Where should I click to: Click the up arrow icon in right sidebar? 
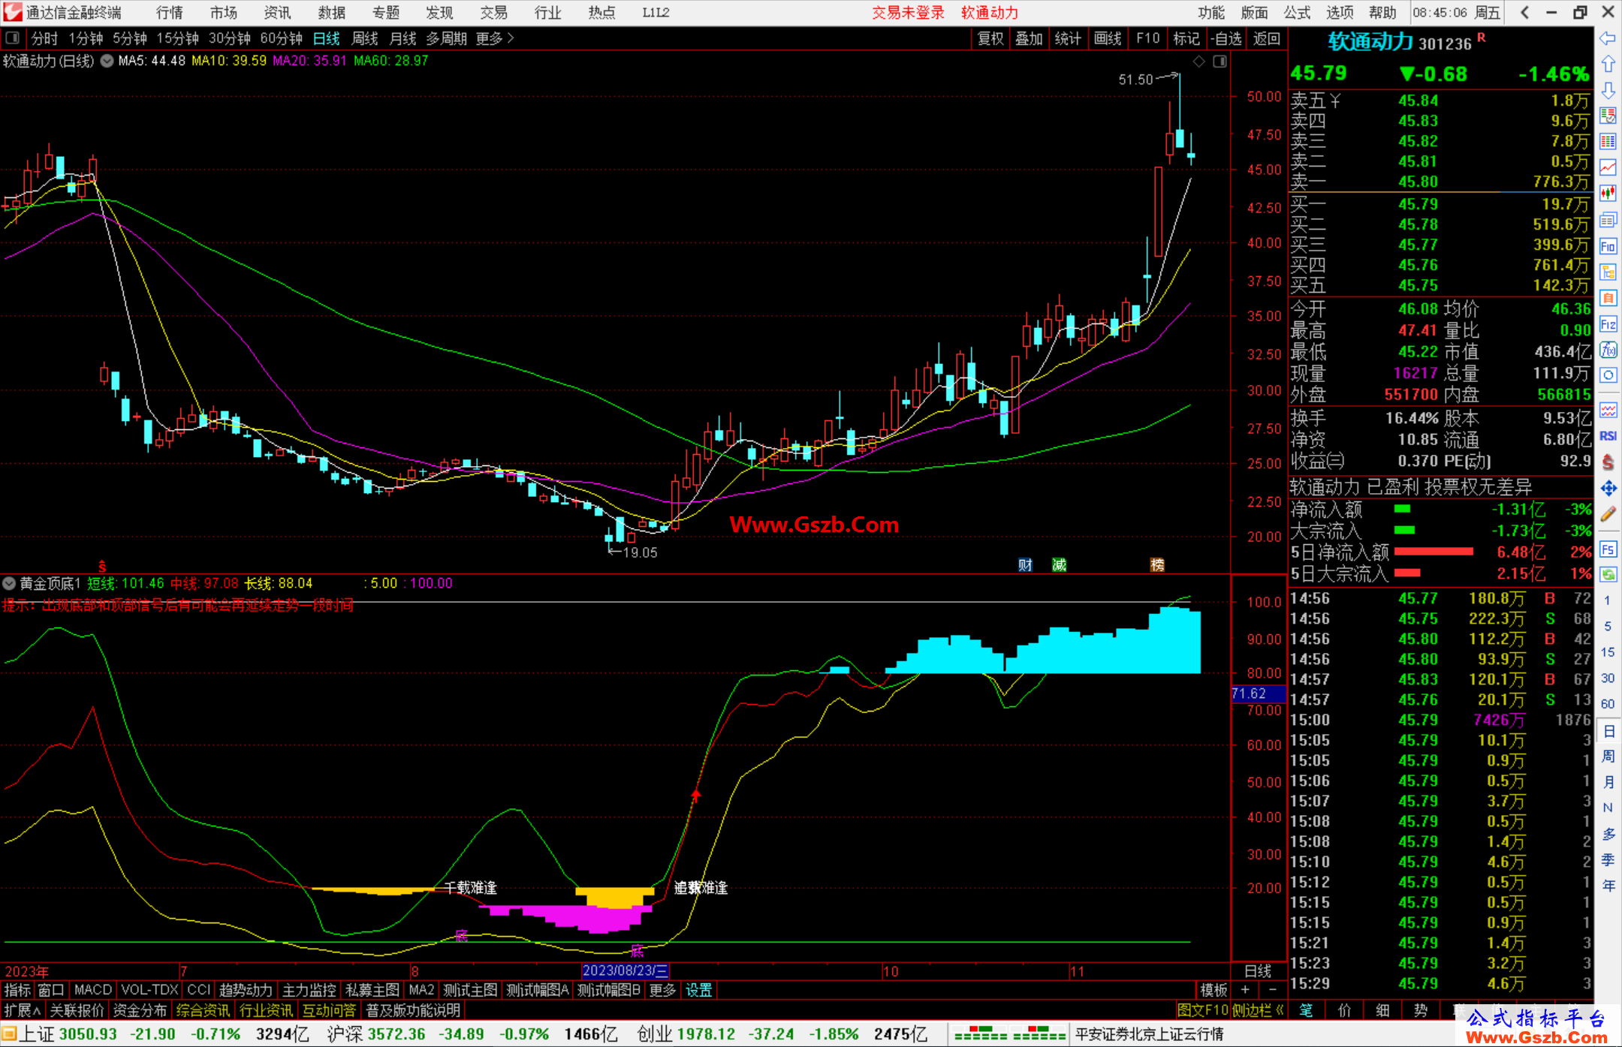(x=1608, y=64)
